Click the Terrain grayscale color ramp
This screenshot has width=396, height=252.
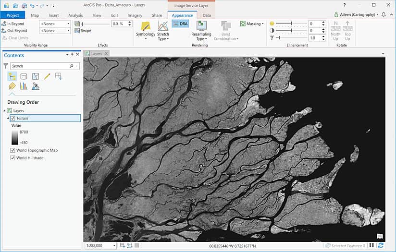point(15,137)
